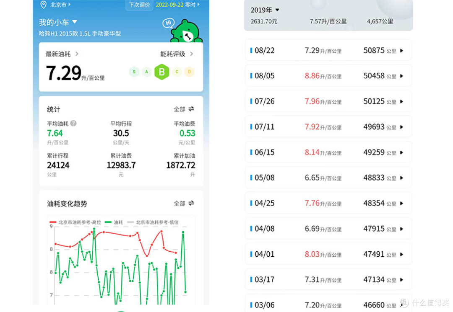Select the 哈弗H1 2015款 vehicle model text
The image size is (453, 312).
click(x=80, y=34)
